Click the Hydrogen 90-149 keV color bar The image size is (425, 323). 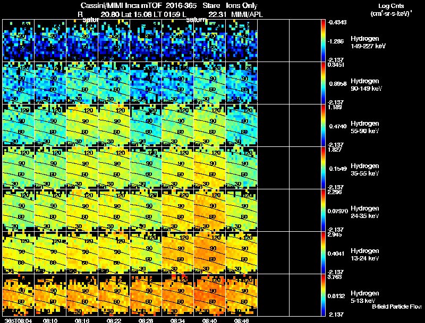pos(323,83)
